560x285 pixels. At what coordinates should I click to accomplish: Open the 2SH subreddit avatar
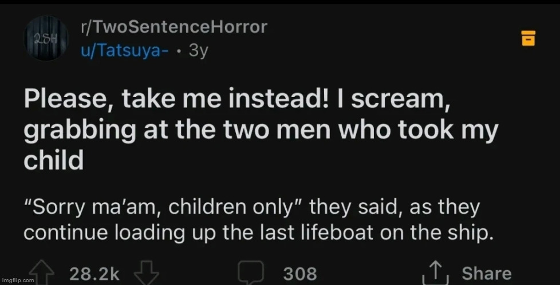[46, 39]
